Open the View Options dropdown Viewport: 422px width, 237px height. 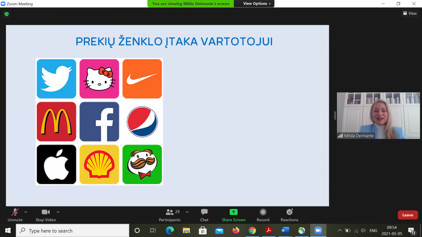(257, 4)
